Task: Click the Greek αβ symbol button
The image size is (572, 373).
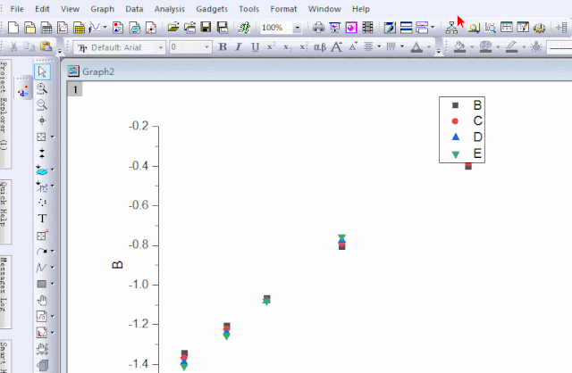Action: click(x=320, y=46)
